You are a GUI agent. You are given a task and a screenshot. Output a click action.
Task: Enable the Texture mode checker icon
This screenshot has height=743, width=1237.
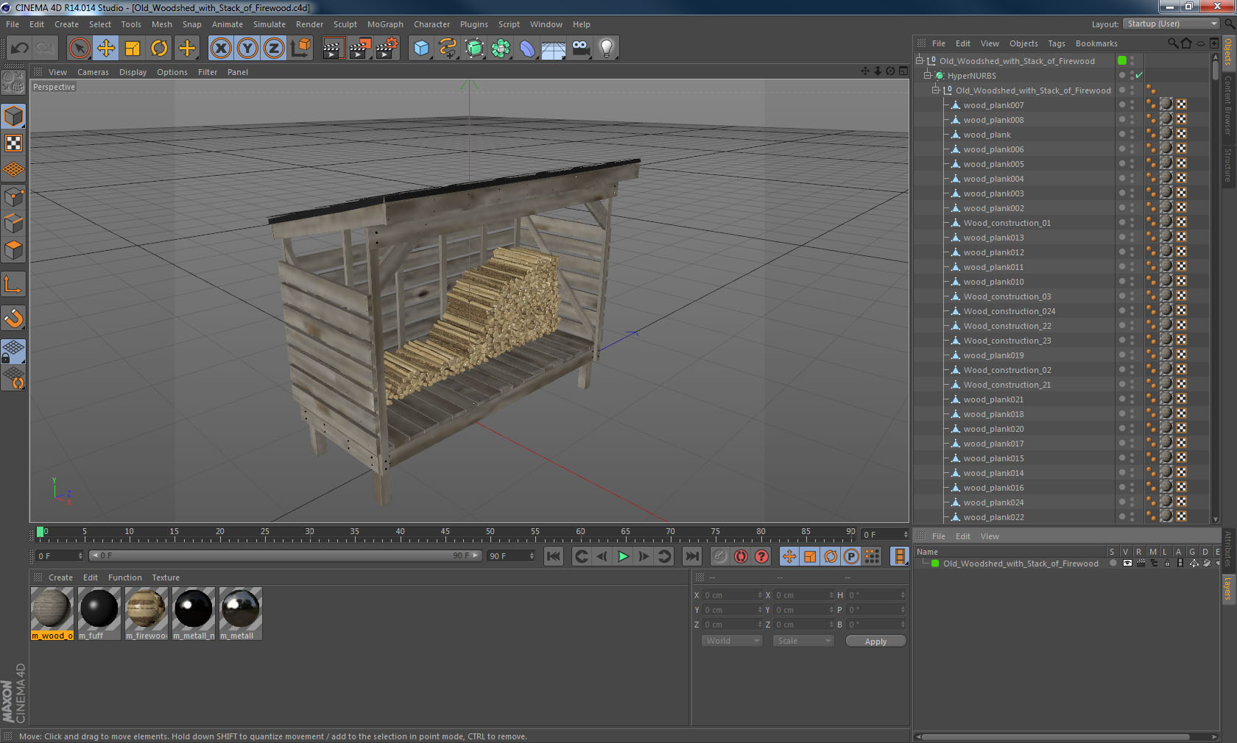coord(13,143)
